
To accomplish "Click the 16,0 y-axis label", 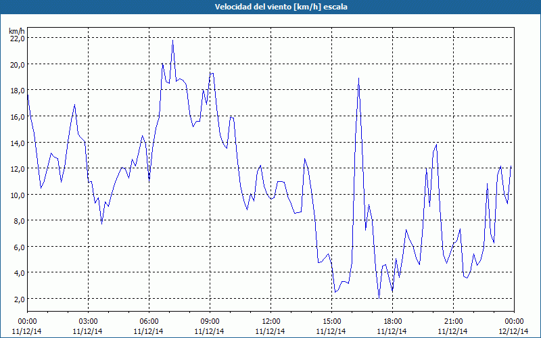I will coord(18,116).
